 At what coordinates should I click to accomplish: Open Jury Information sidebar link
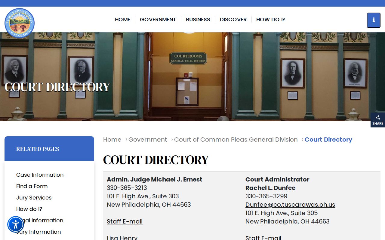(x=38, y=232)
